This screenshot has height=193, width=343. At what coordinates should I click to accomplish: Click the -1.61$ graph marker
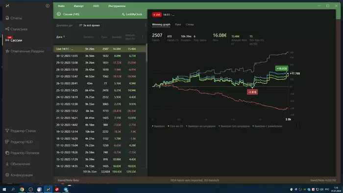[x=252, y=92]
